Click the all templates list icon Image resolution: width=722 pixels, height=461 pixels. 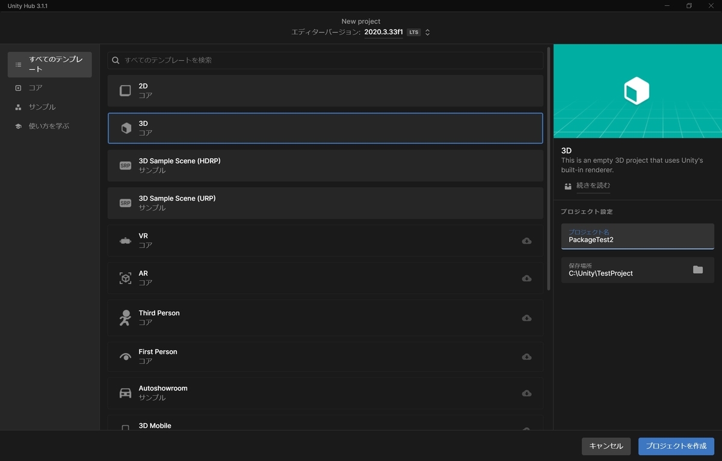coord(18,64)
